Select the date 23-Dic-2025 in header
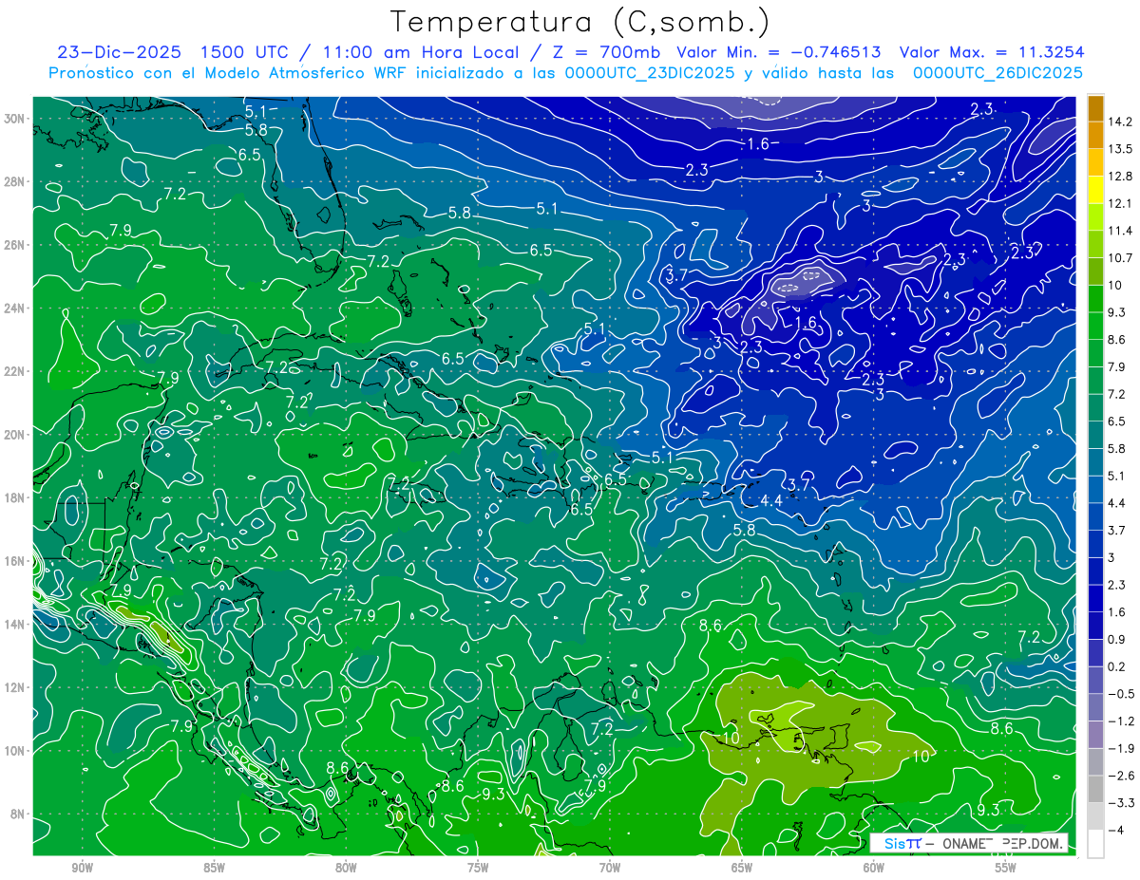1140x880 pixels. (120, 52)
